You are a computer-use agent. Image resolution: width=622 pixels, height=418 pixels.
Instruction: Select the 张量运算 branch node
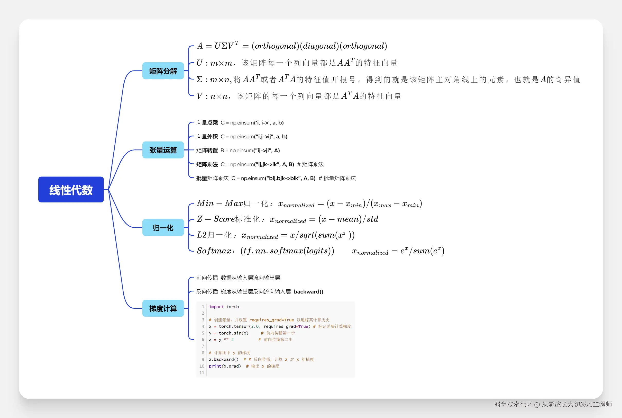(163, 150)
